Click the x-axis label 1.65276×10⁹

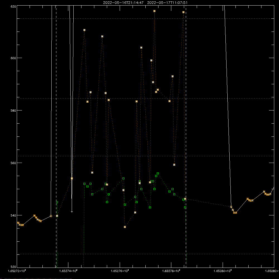[x=120, y=271]
